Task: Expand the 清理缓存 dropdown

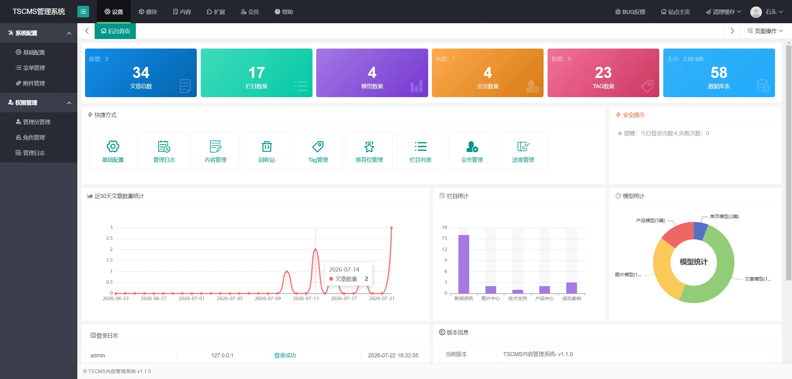Action: (x=723, y=12)
